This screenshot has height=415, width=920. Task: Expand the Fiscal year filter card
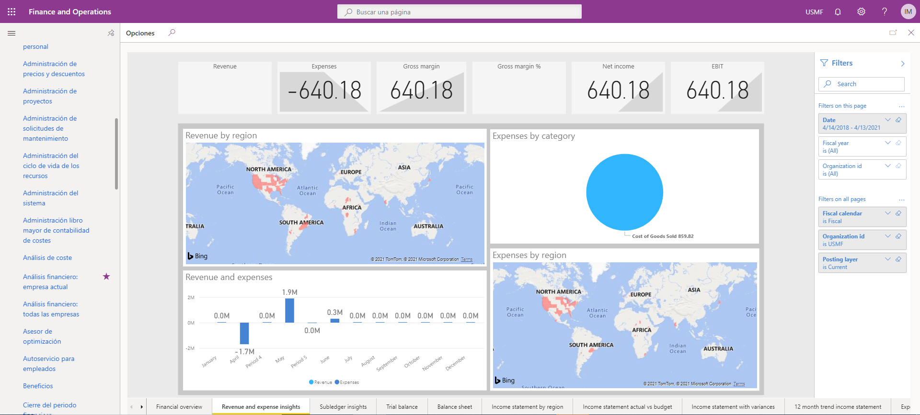[x=888, y=143]
